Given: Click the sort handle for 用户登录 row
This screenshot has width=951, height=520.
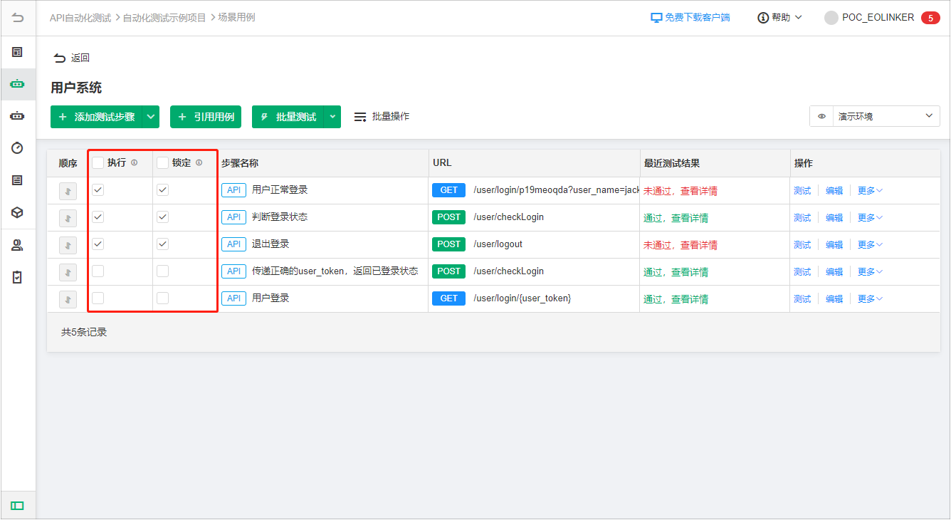Looking at the screenshot, I should [x=68, y=299].
